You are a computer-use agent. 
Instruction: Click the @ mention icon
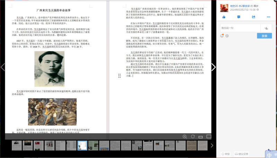click(x=227, y=36)
